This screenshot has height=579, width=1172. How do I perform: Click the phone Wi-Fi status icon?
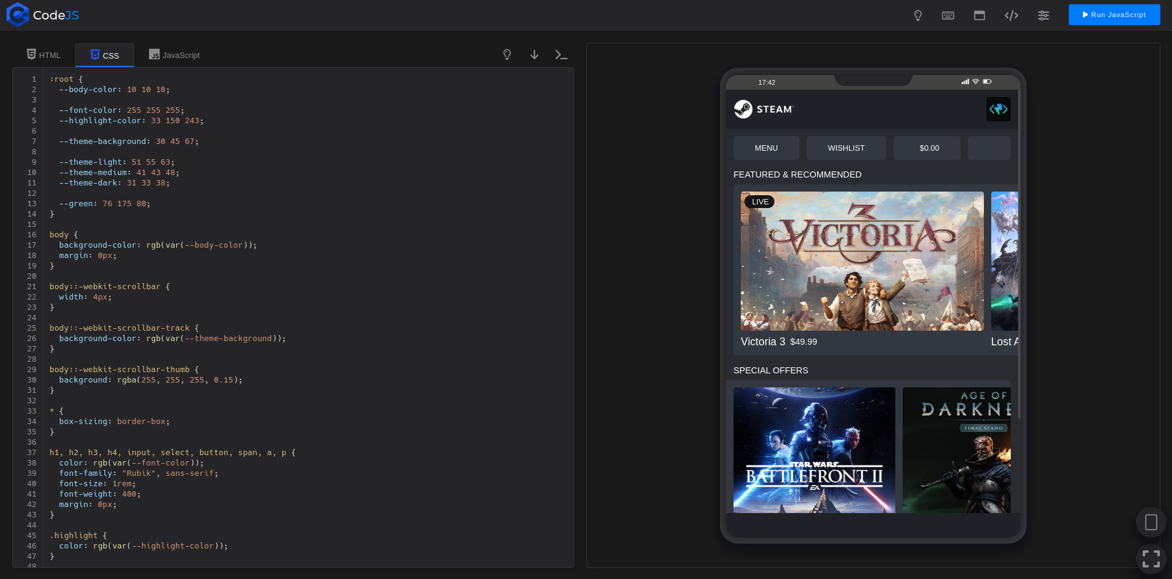[x=976, y=82]
